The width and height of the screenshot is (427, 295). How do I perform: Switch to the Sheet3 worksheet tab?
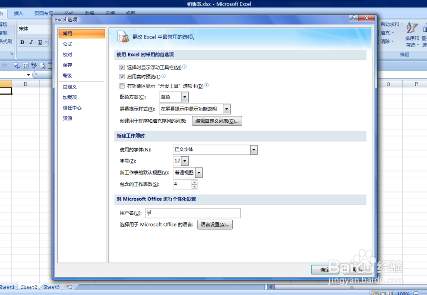(51, 287)
